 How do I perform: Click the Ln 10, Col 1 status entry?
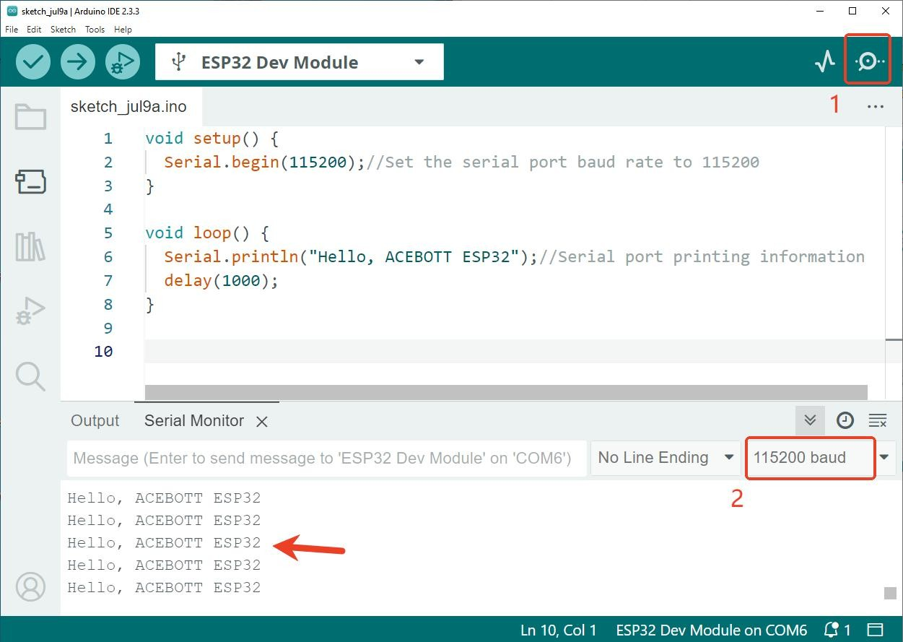(x=559, y=630)
